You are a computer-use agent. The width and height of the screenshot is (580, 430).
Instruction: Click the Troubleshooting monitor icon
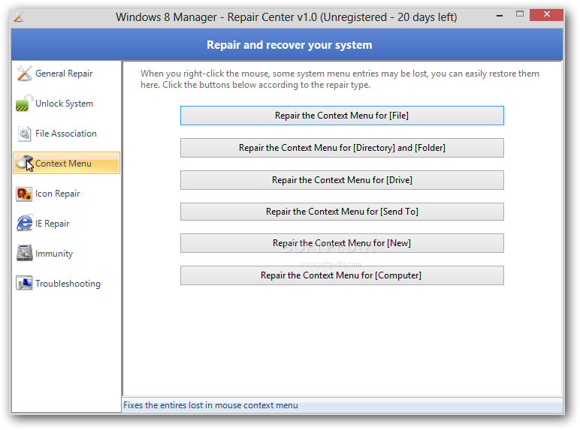[24, 284]
